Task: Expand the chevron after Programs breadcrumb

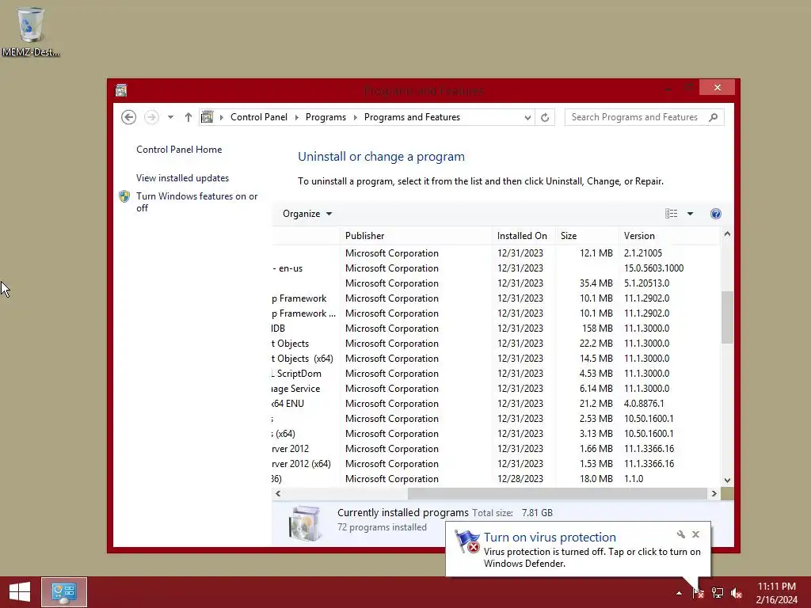Action: click(x=356, y=117)
